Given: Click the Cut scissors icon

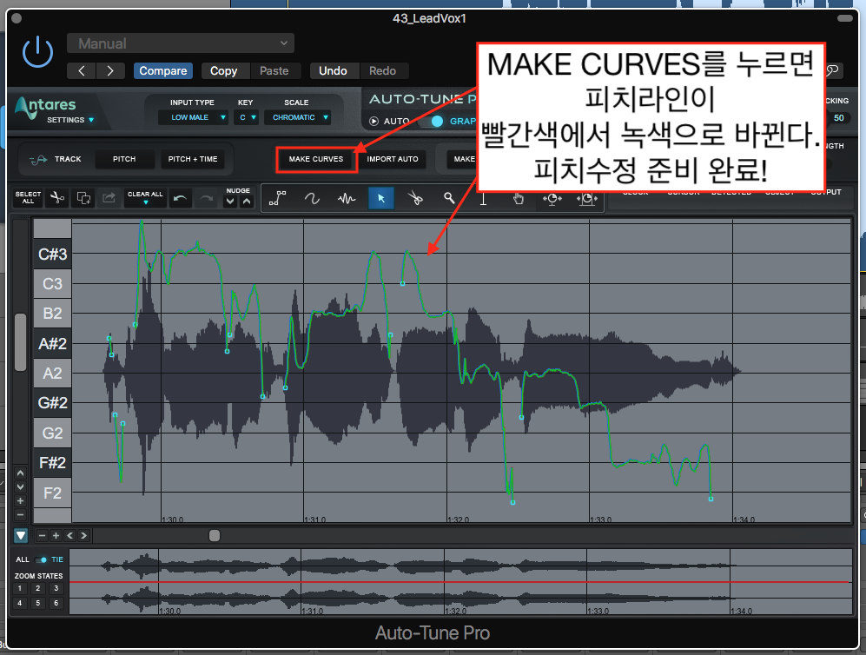Looking at the screenshot, I should [56, 198].
